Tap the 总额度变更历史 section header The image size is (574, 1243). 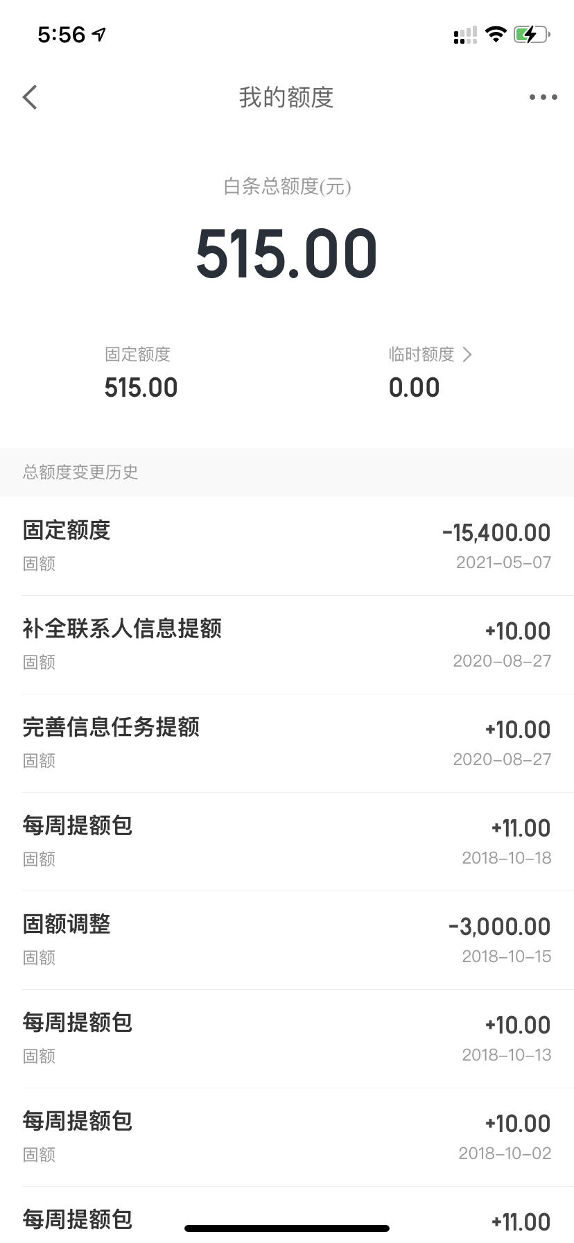(80, 472)
